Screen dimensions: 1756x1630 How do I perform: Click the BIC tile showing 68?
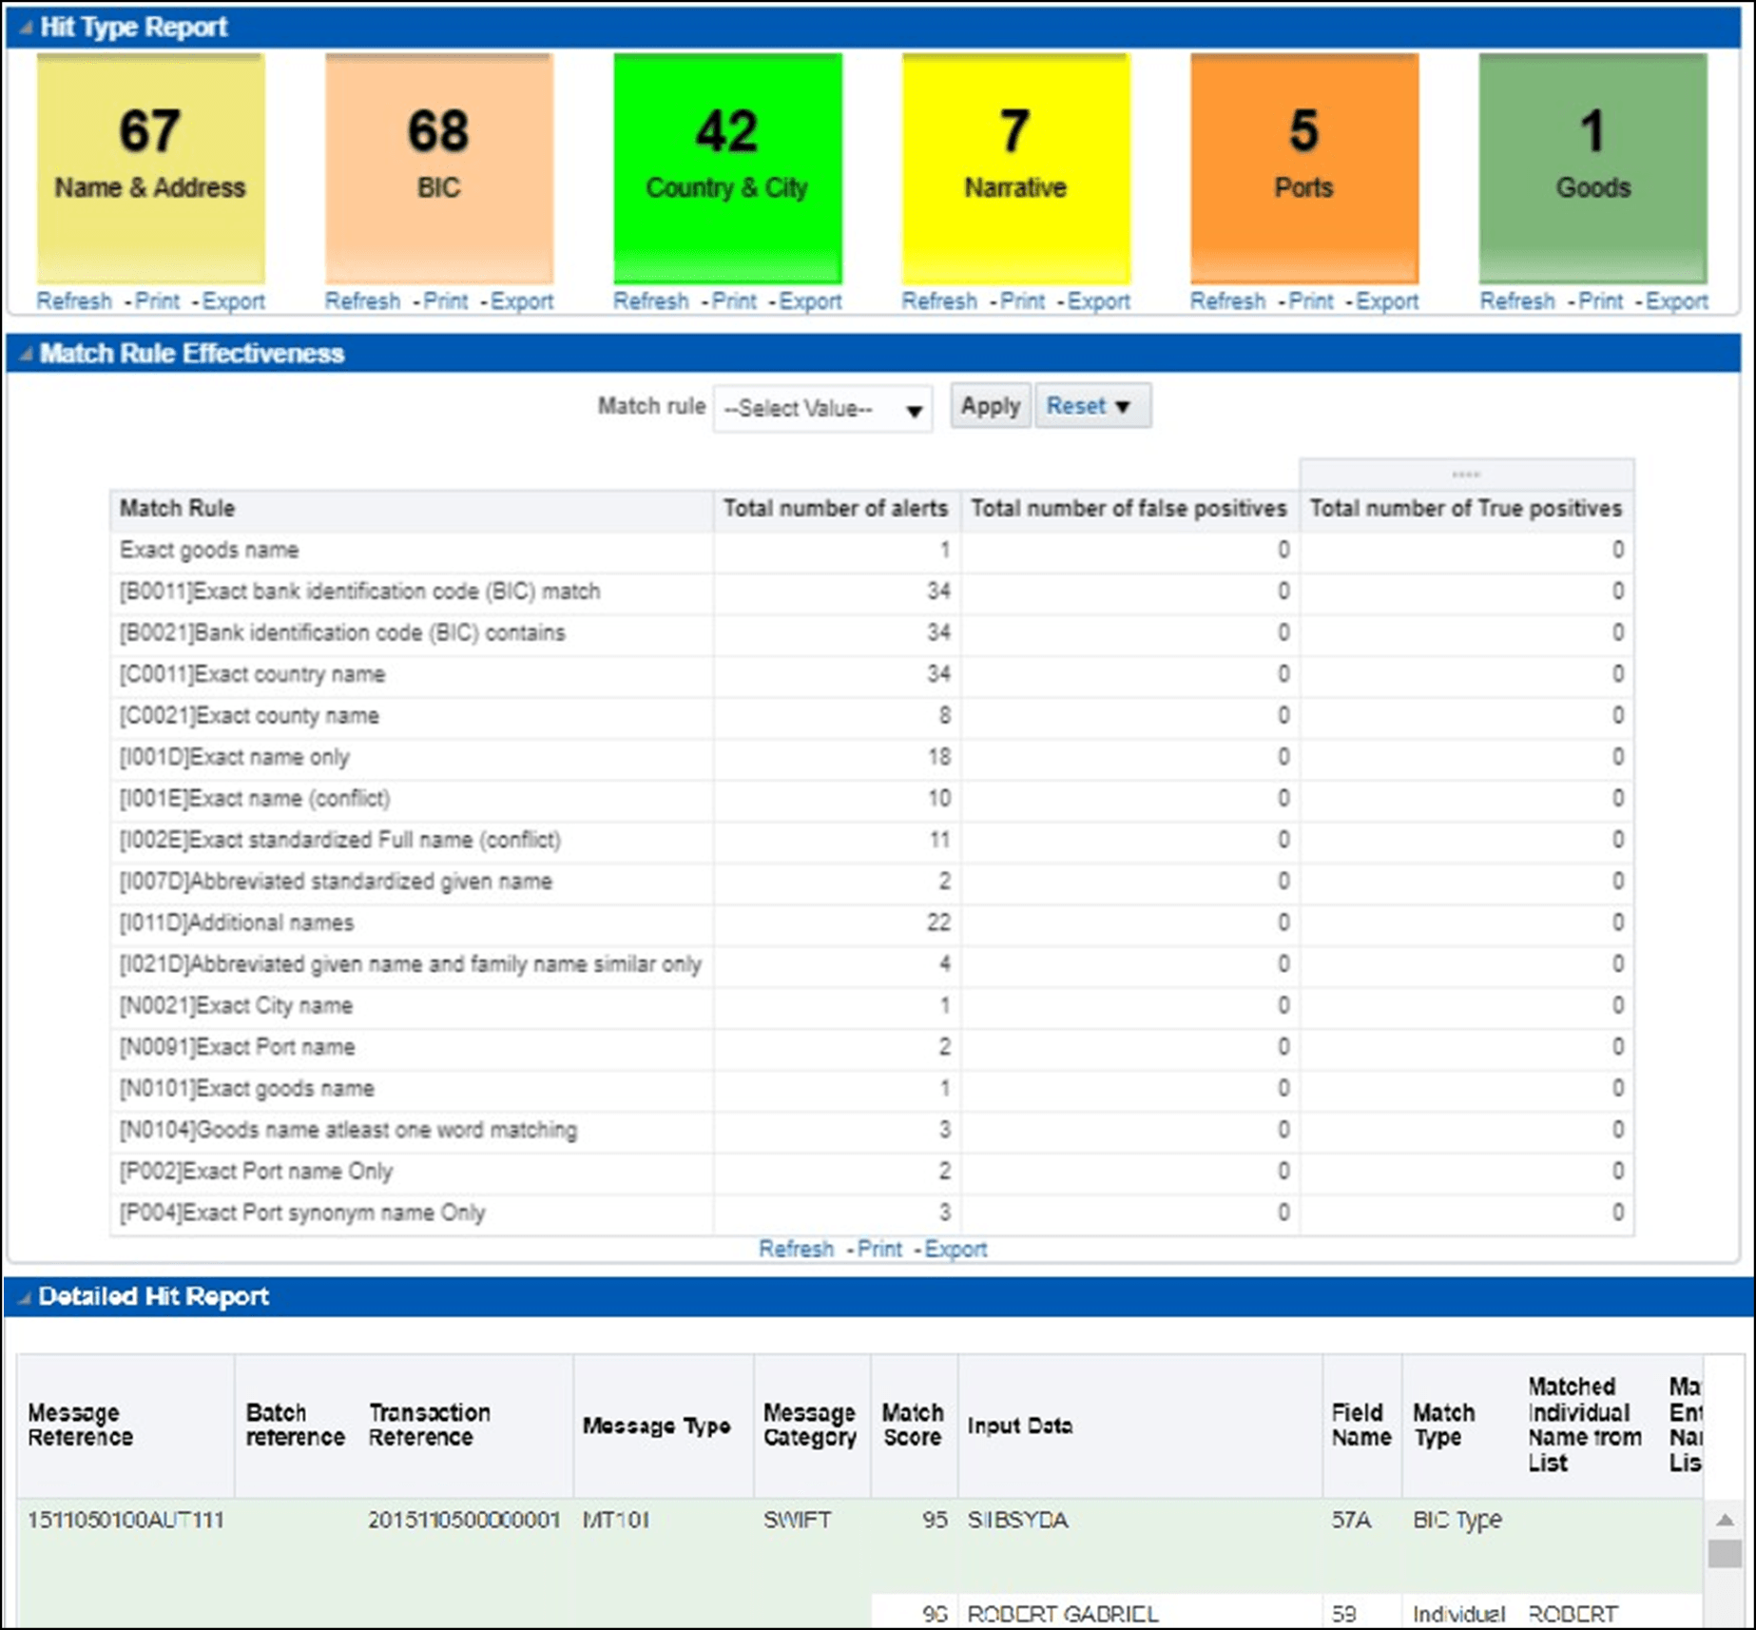click(439, 171)
